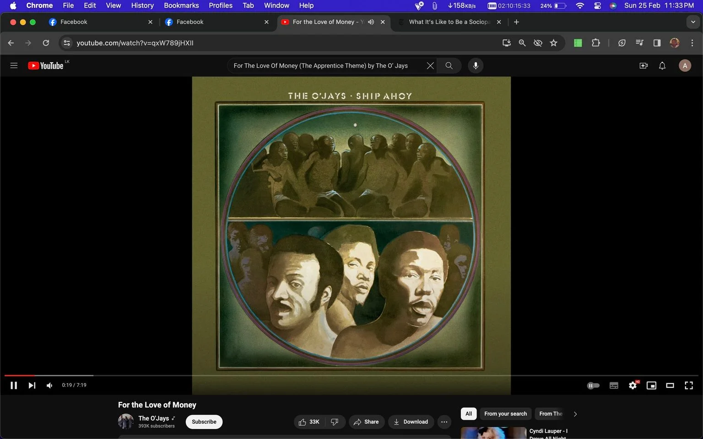Open the YouTube hamburger guide menu
The width and height of the screenshot is (703, 439).
click(x=14, y=66)
